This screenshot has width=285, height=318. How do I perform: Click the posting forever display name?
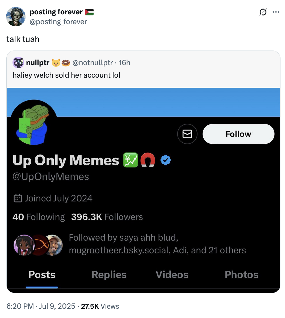pyautogui.click(x=56, y=12)
